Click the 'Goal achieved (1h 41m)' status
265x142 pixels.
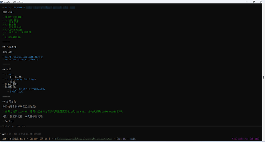pyautogui.click(x=246, y=139)
